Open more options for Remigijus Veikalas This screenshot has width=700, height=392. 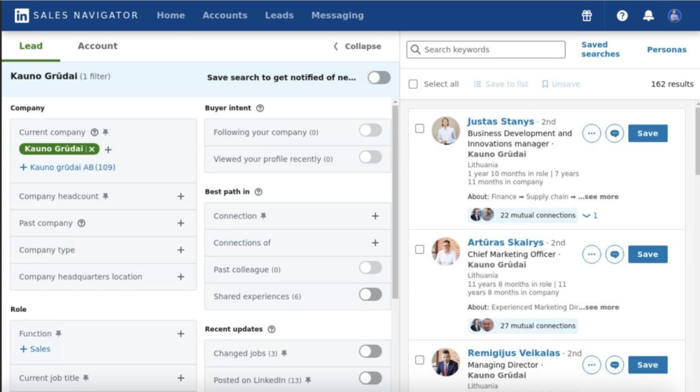[x=591, y=365]
